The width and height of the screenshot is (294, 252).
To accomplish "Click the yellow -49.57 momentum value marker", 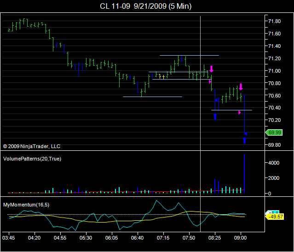I will coord(275,217).
